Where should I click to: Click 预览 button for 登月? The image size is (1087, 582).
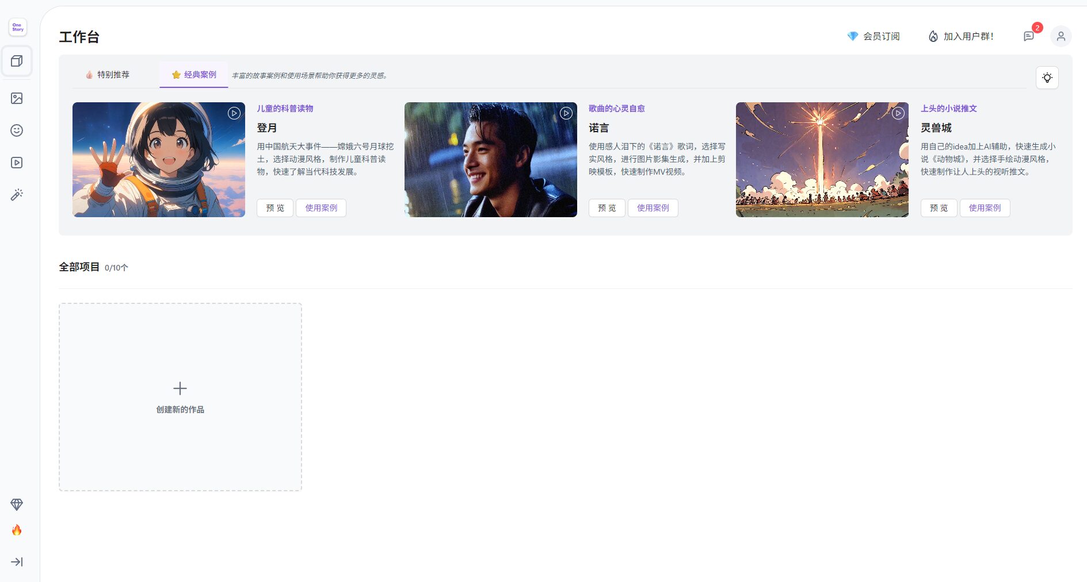coord(275,208)
